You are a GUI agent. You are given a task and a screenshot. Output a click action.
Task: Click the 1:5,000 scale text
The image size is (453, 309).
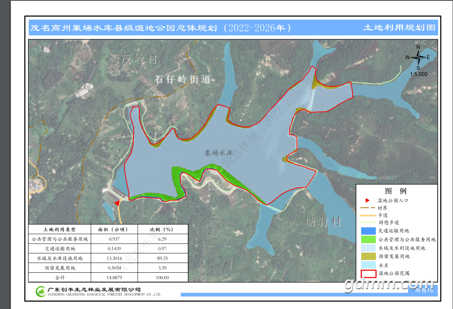click(419, 74)
